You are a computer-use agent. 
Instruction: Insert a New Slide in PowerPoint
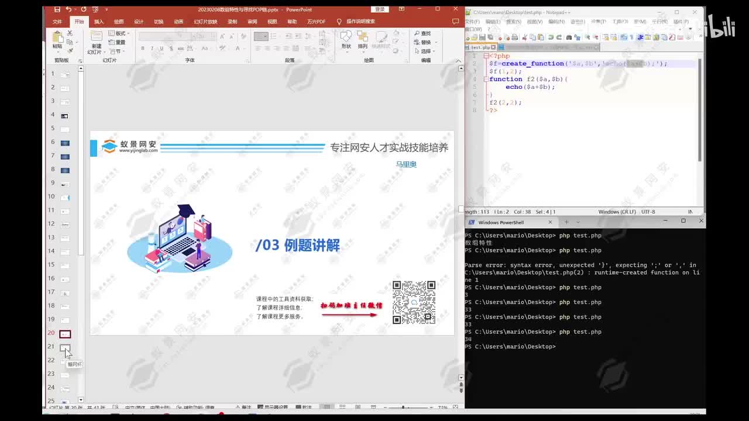coord(96,42)
